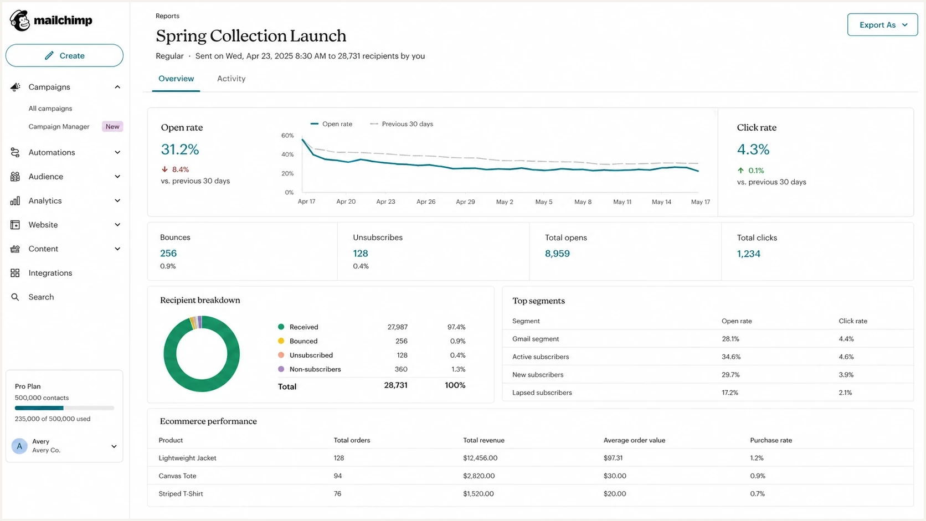Click the Automations flow icon
The width and height of the screenshot is (926, 521).
tap(15, 152)
